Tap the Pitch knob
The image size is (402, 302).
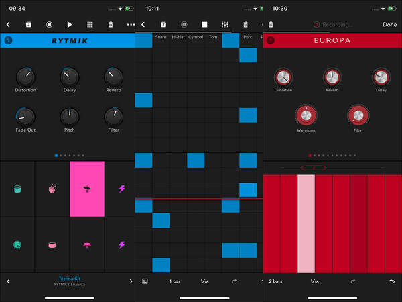[x=69, y=117]
